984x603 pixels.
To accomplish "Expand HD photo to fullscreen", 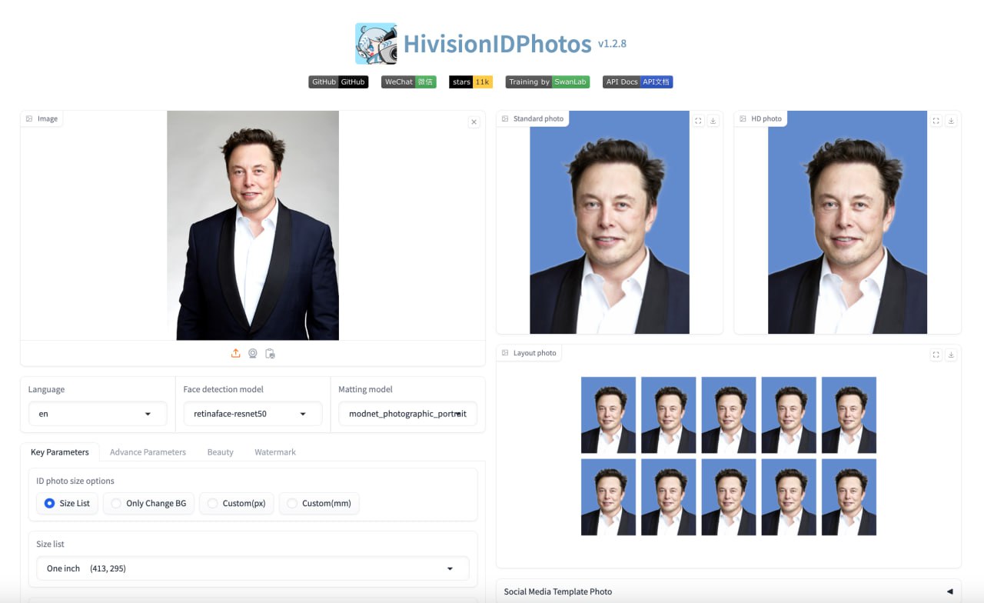I will tap(936, 121).
